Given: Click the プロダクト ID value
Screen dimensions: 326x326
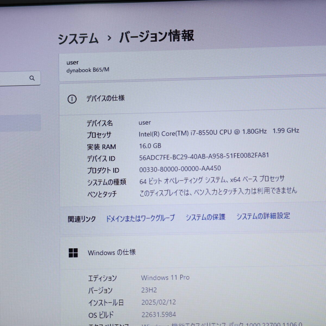Looking at the screenshot, I should point(180,168).
